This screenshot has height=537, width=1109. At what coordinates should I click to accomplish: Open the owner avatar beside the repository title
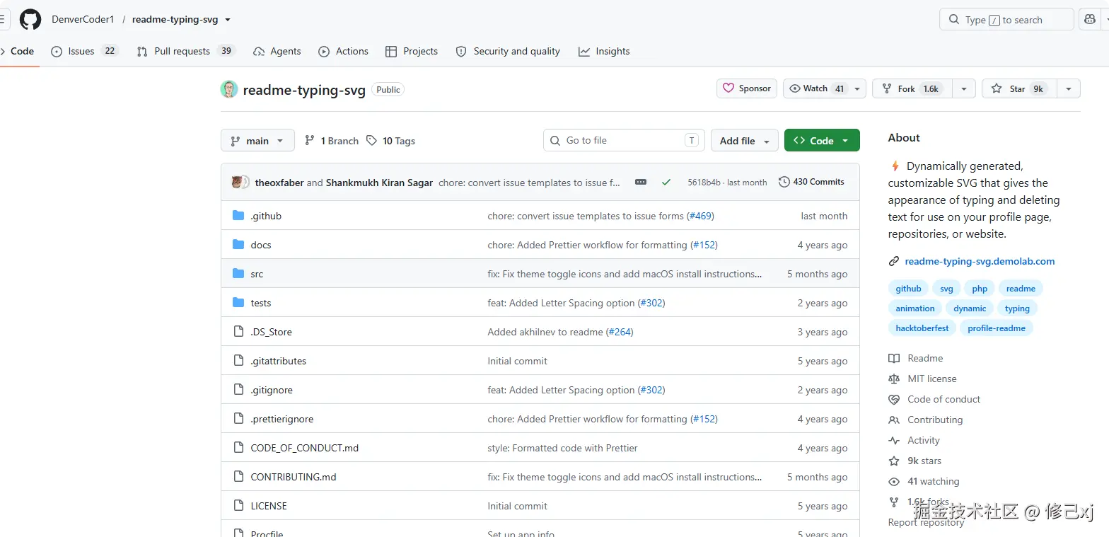[x=228, y=89]
